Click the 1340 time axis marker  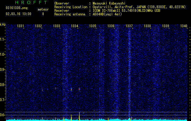click(x=184, y=26)
